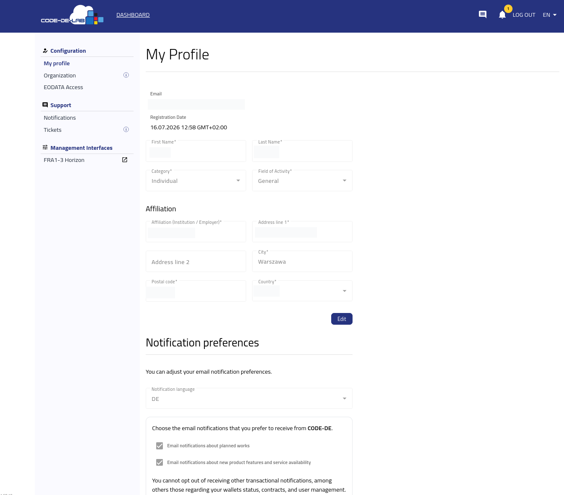The width and height of the screenshot is (564, 495).
Task: Click LOG OUT
Action: click(x=524, y=15)
